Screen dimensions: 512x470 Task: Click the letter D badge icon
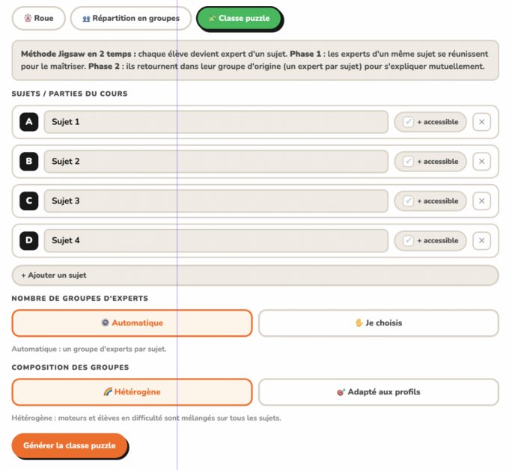[28, 240]
